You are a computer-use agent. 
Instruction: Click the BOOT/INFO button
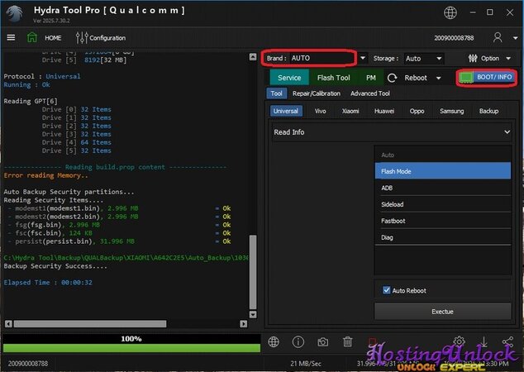point(486,77)
